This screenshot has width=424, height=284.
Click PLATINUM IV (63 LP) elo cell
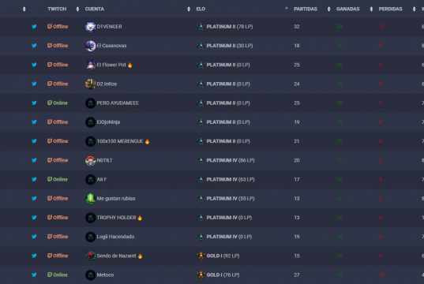pos(231,179)
